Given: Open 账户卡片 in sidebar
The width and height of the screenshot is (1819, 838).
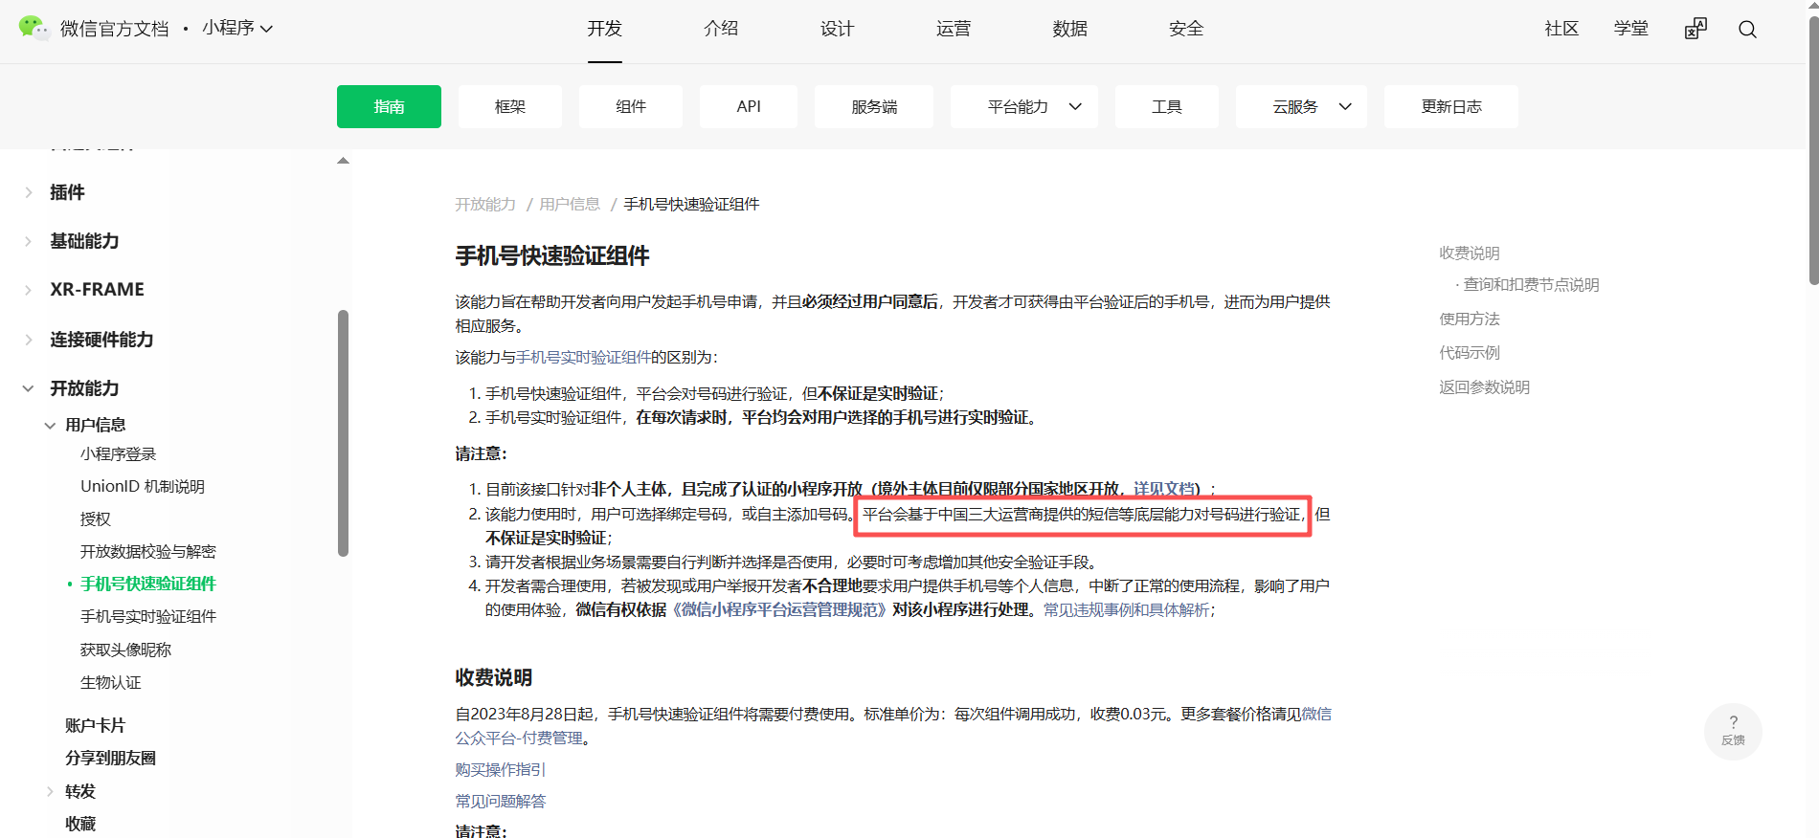Looking at the screenshot, I should [95, 725].
